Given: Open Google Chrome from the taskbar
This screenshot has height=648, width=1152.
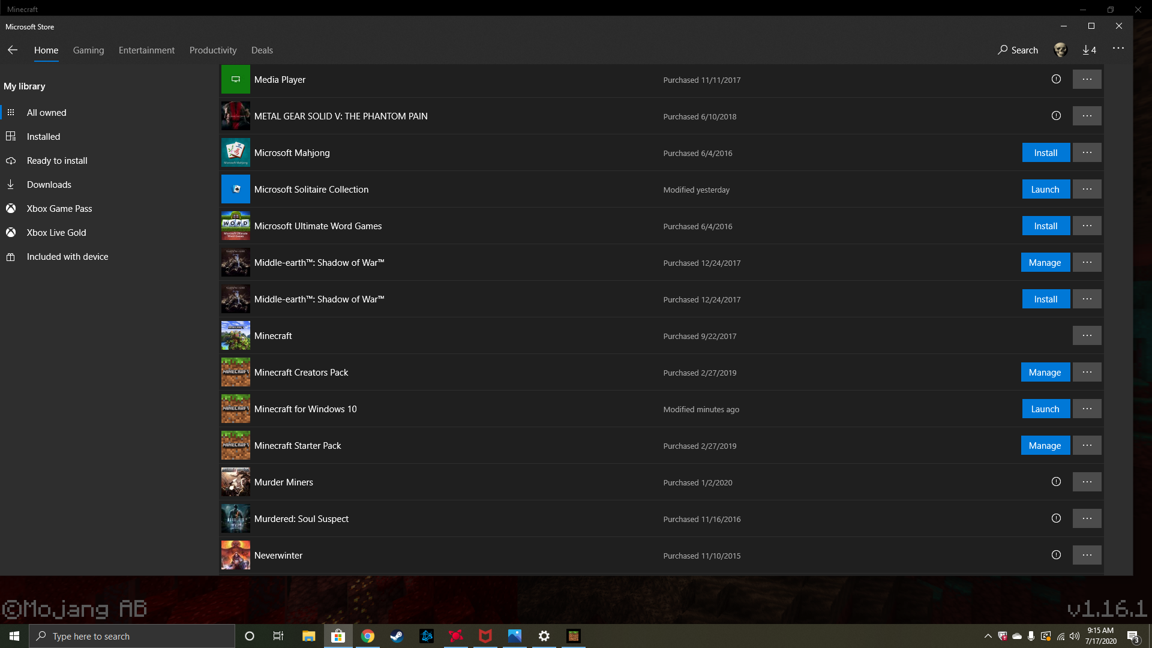Looking at the screenshot, I should [x=368, y=636].
